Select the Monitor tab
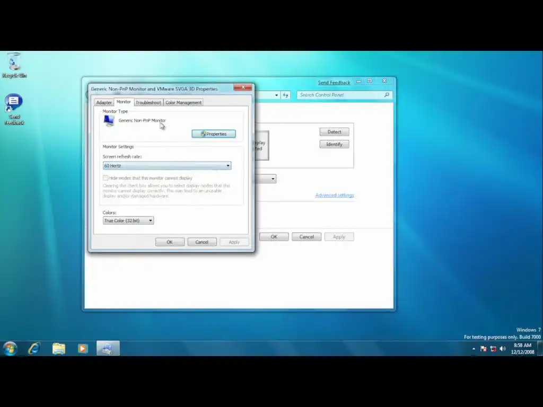 tap(124, 102)
